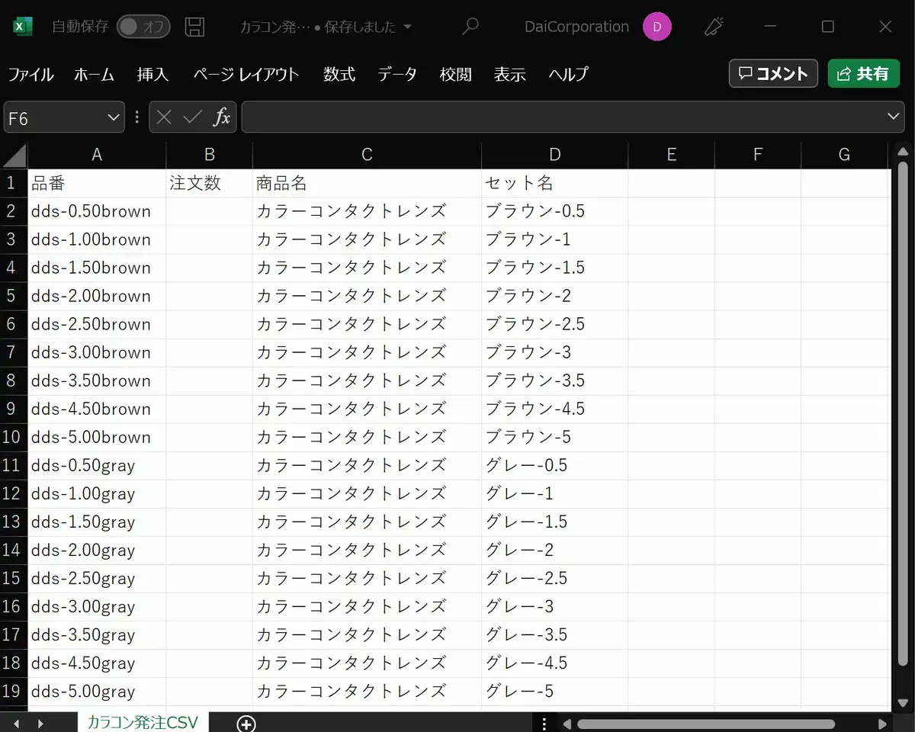Click the formula bar enter checkmark icon
The image size is (915, 732).
coord(192,117)
